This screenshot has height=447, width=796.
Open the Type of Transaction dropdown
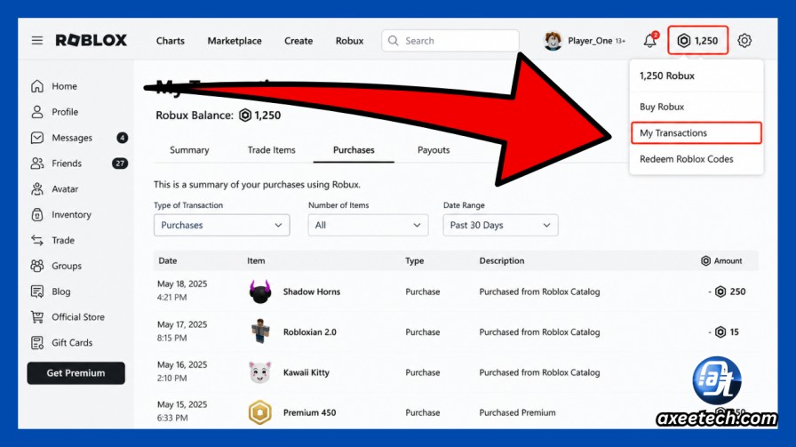tap(222, 225)
